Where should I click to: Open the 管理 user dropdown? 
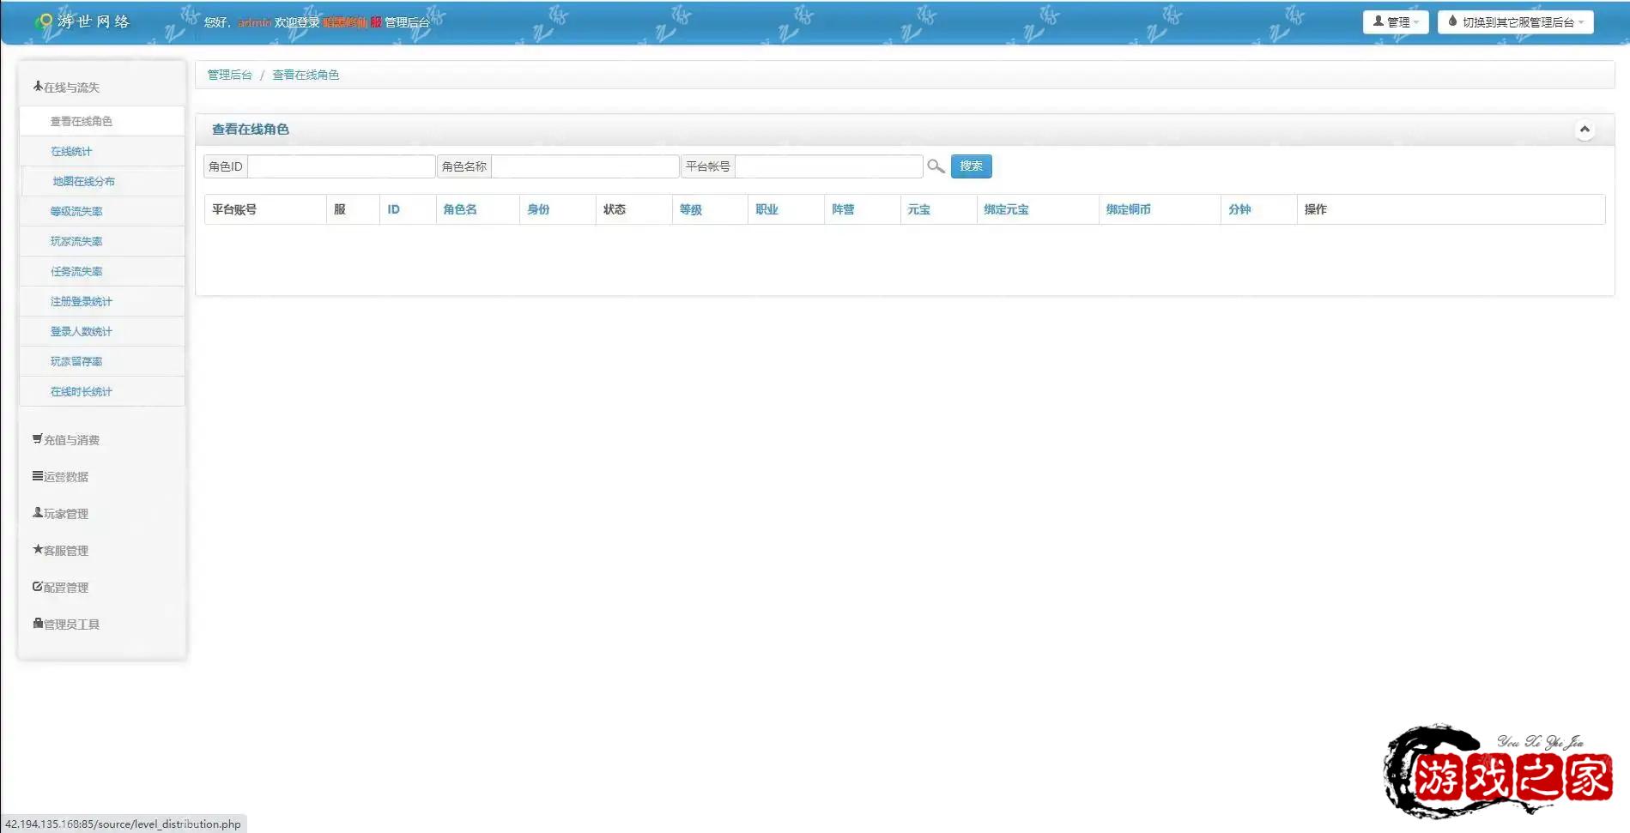pyautogui.click(x=1395, y=22)
